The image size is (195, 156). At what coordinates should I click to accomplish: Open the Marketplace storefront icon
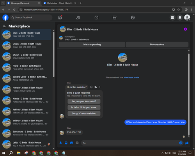click(x=115, y=18)
